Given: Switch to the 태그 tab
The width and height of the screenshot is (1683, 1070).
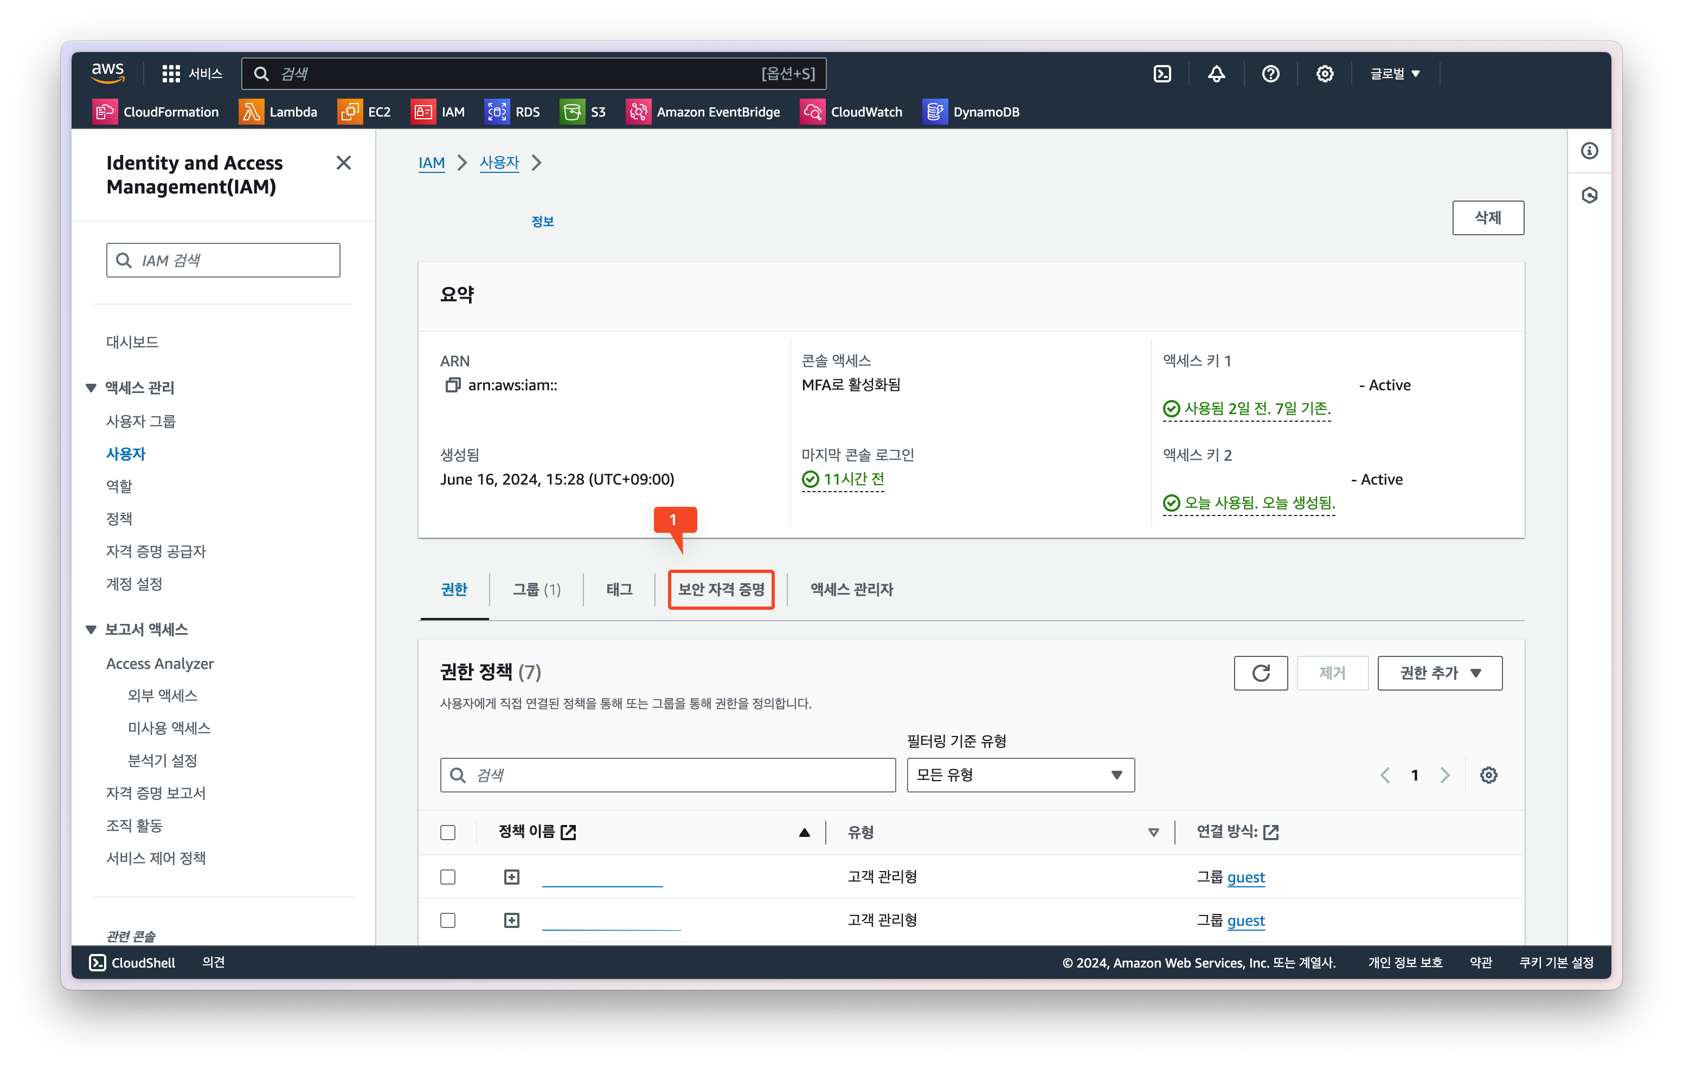Looking at the screenshot, I should [x=619, y=589].
